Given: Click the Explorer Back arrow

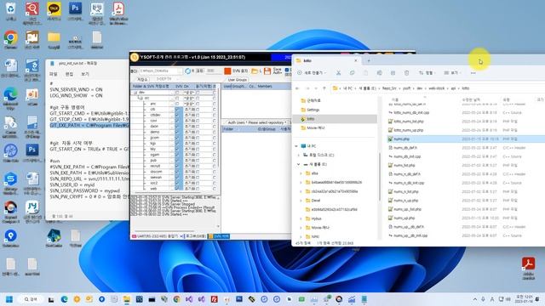Looking at the screenshot, I should (x=297, y=88).
